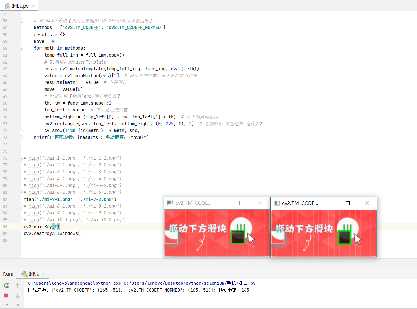Collapse the comment block fold at line 76
This screenshot has height=309, width=417.
point(21,158)
